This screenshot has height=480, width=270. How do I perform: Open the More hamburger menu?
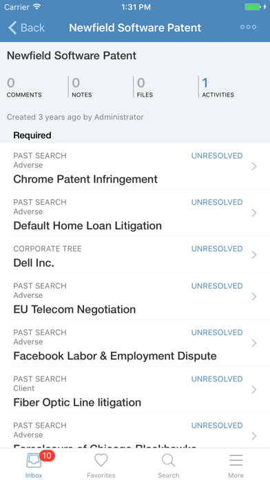pyautogui.click(x=236, y=460)
